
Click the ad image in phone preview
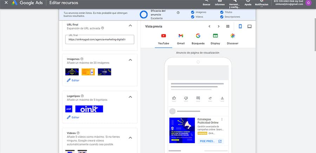182,130
